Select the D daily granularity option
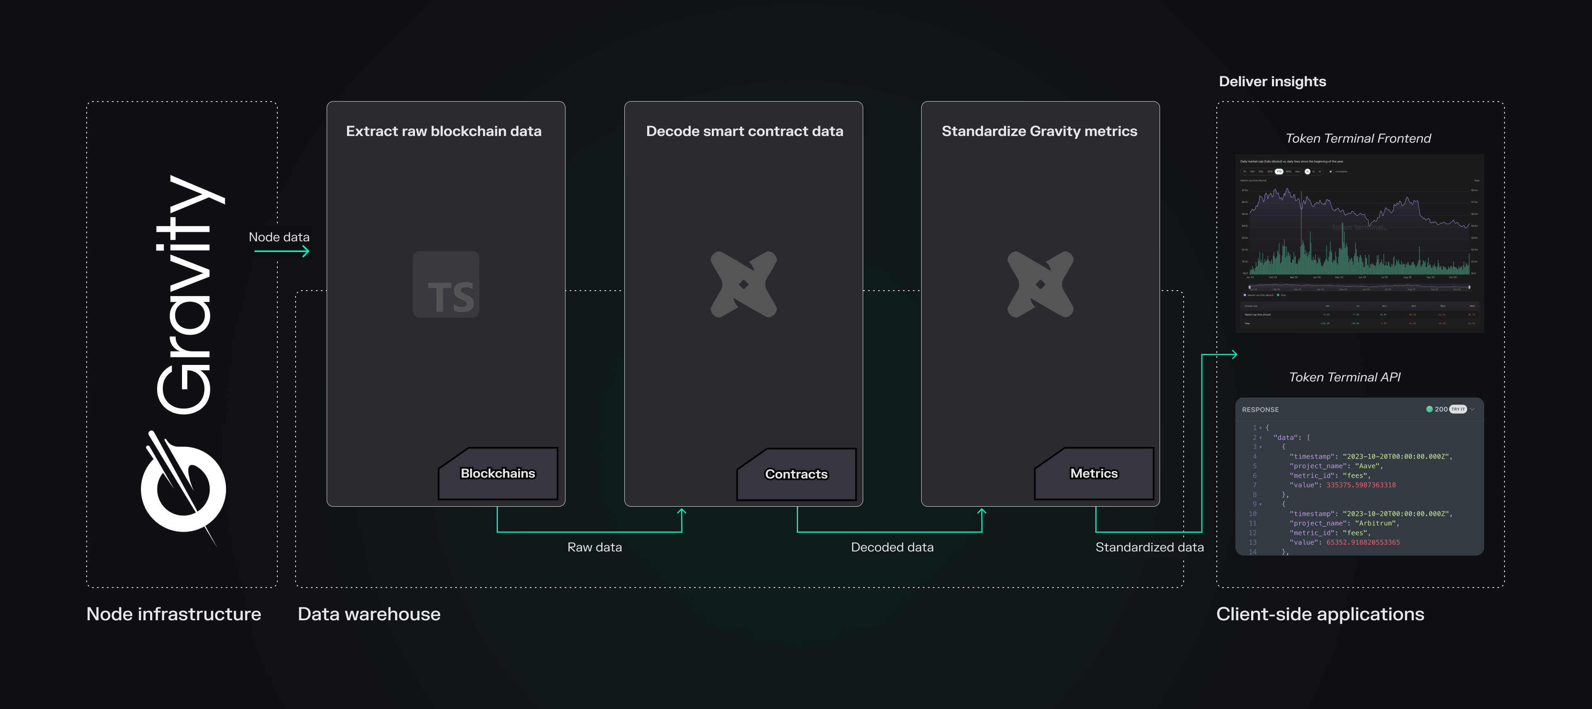This screenshot has width=1592, height=709. click(1308, 172)
